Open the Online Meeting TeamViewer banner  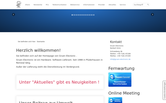point(115,100)
